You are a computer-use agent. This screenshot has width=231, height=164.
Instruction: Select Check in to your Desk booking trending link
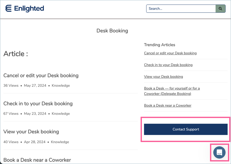[x=168, y=65]
